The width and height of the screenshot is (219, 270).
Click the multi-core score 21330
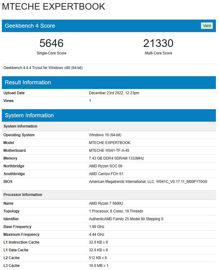click(158, 43)
